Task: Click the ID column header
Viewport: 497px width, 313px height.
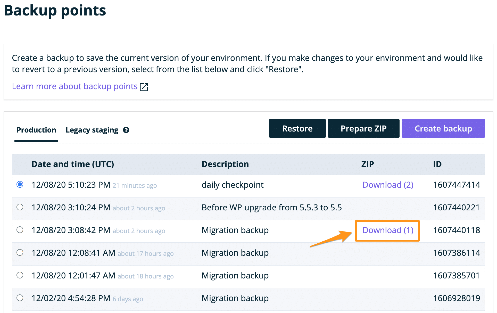Action: pos(437,164)
